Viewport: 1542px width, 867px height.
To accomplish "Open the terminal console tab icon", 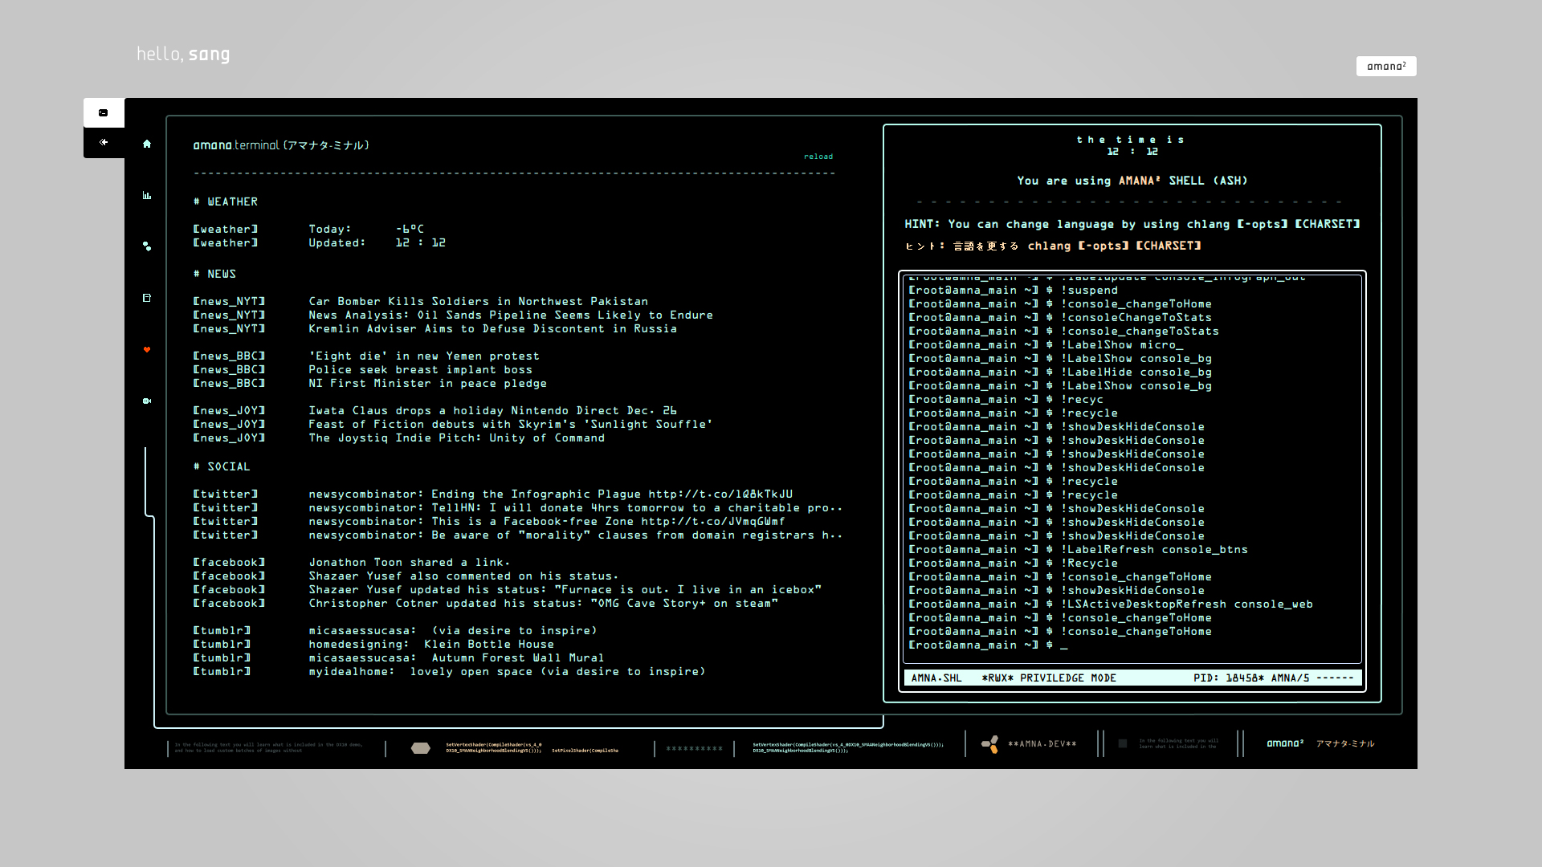I will [104, 113].
